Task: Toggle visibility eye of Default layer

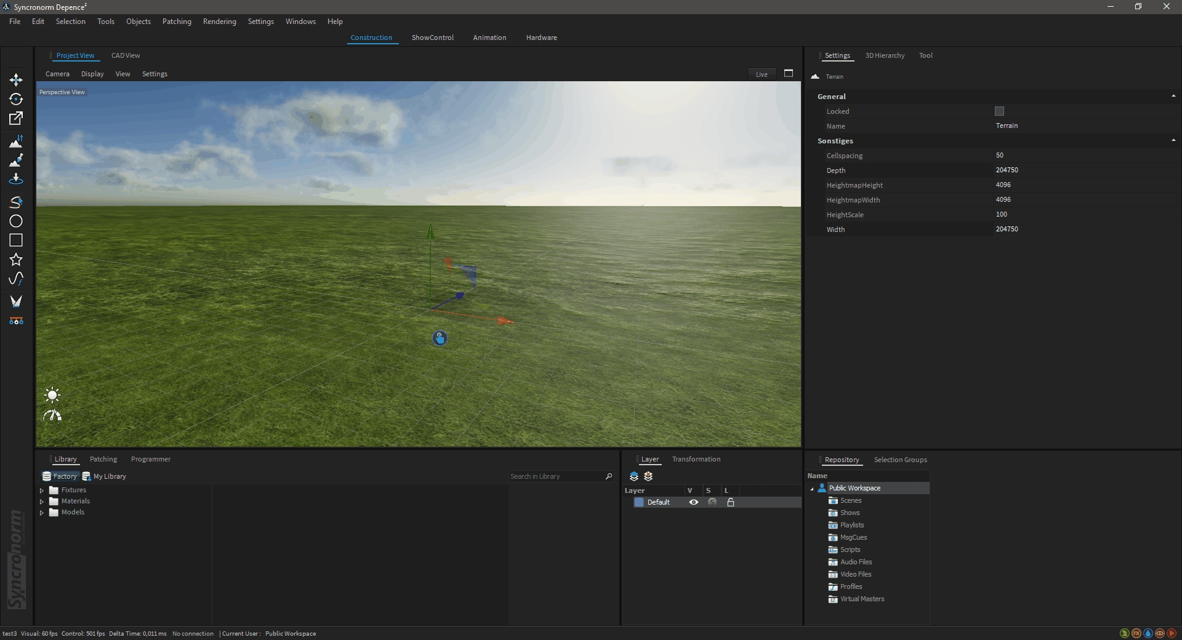Action: coord(694,502)
